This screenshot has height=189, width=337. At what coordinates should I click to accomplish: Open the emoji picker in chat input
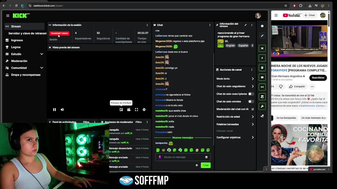click(x=206, y=157)
